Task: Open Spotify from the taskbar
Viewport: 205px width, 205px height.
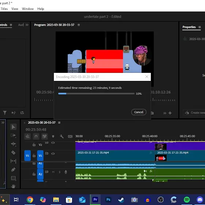Action: (x=187, y=200)
